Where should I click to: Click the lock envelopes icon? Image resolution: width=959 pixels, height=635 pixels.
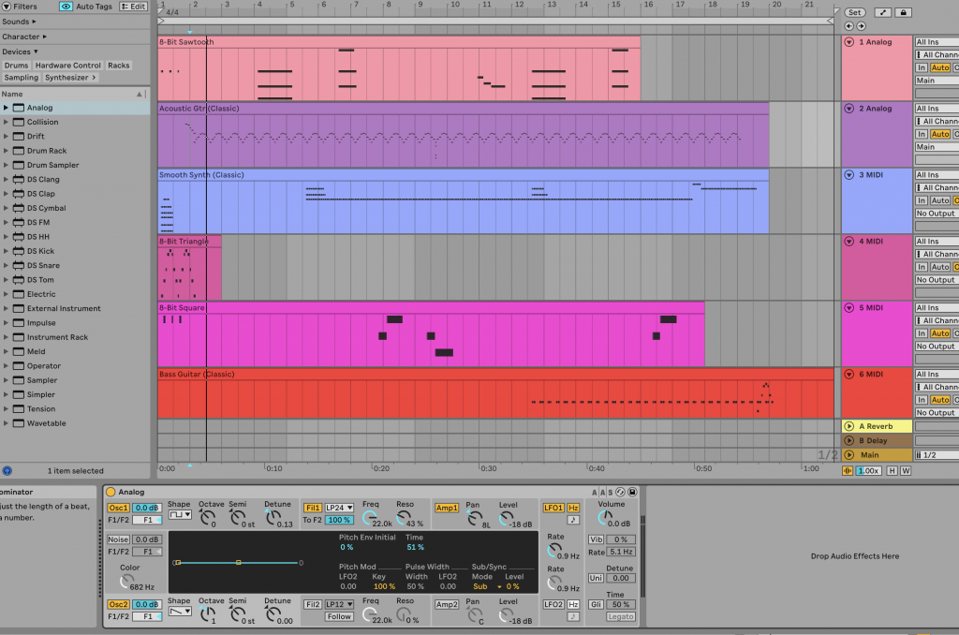pyautogui.click(x=904, y=12)
